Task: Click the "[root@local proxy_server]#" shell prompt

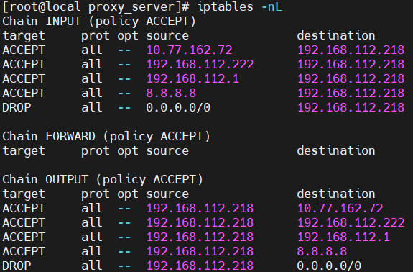Action: pyautogui.click(x=96, y=7)
